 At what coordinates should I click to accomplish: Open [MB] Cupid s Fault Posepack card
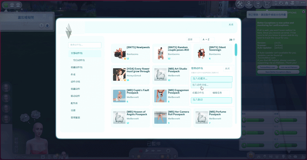pyautogui.click(x=130, y=96)
